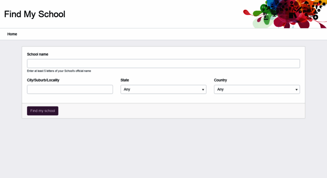Open the Country dropdown
This screenshot has height=178, width=327.
(x=257, y=89)
